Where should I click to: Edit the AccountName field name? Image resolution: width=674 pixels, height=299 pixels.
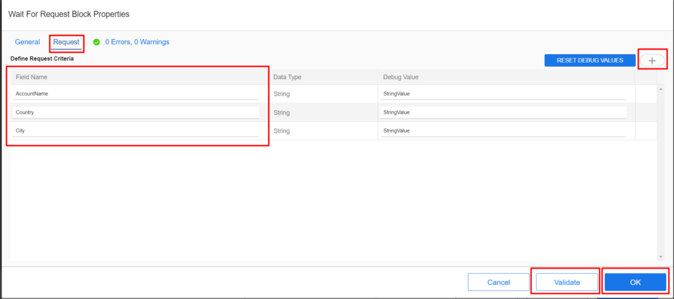(x=136, y=94)
